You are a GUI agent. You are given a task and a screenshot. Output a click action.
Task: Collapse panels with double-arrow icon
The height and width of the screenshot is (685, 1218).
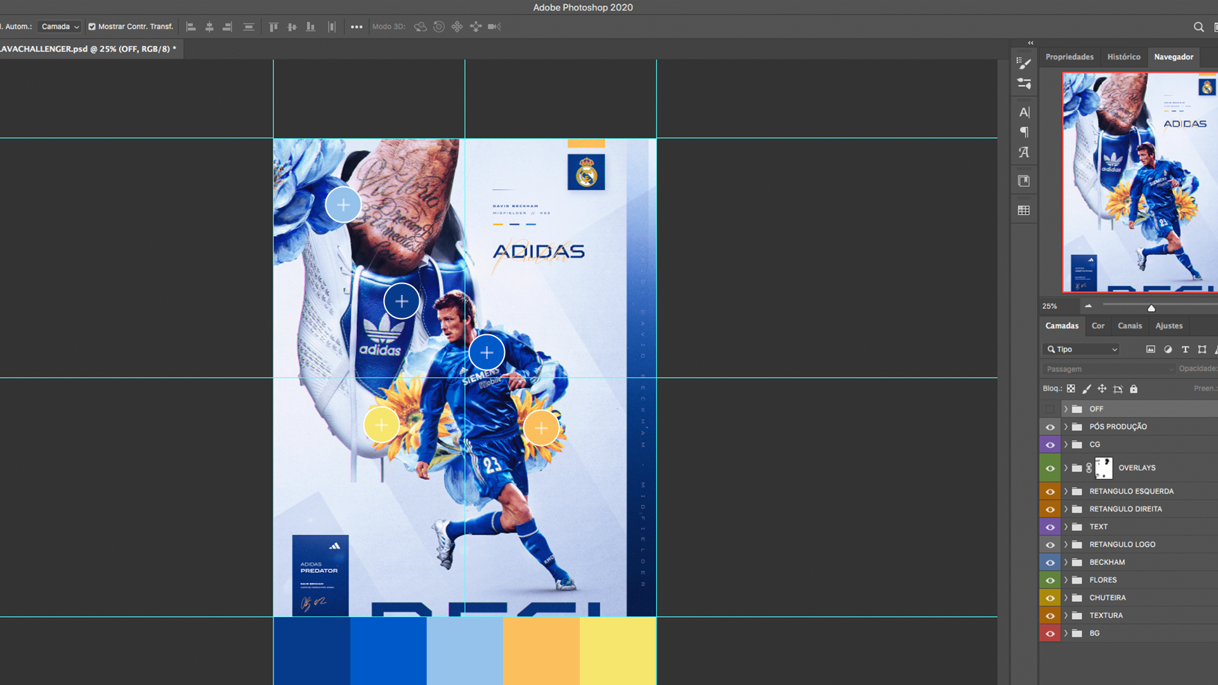1031,43
